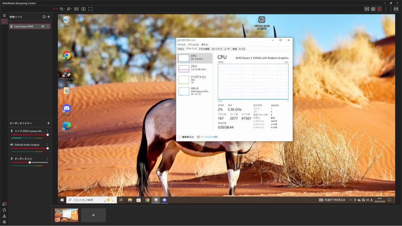
Task: Start recording with the red record button
Action: (380, 9)
